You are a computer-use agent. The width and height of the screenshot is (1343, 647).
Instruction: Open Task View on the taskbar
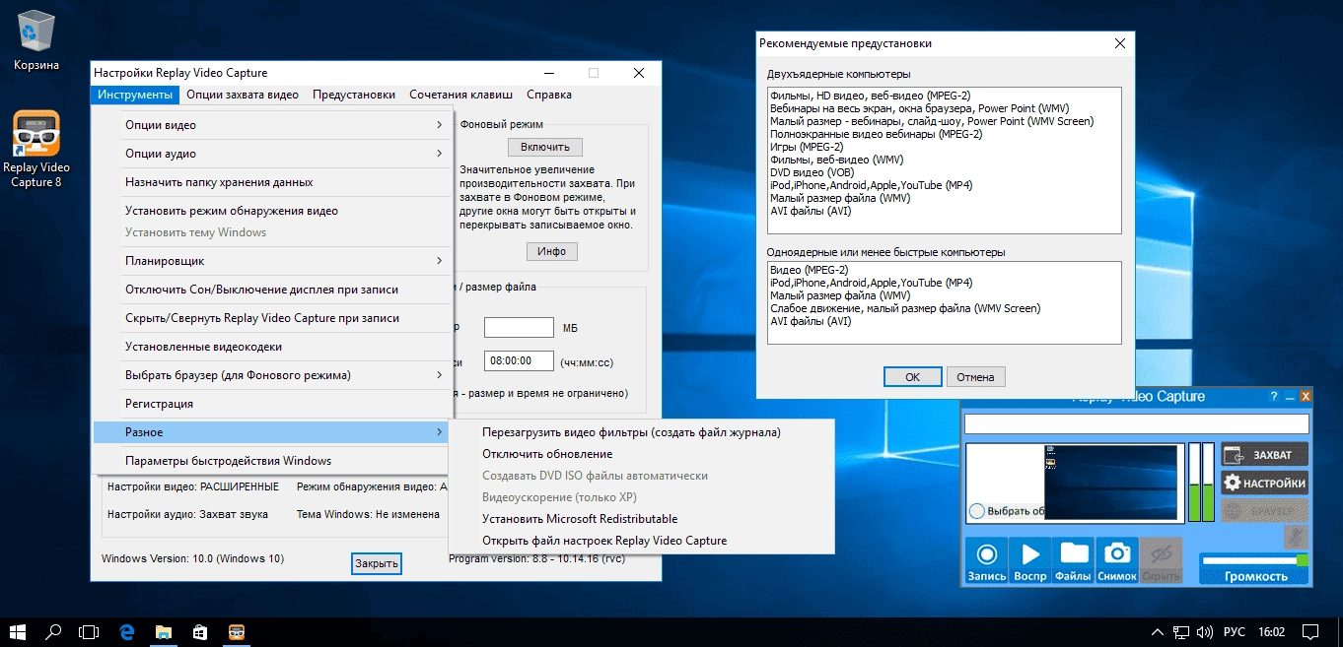pyautogui.click(x=90, y=631)
